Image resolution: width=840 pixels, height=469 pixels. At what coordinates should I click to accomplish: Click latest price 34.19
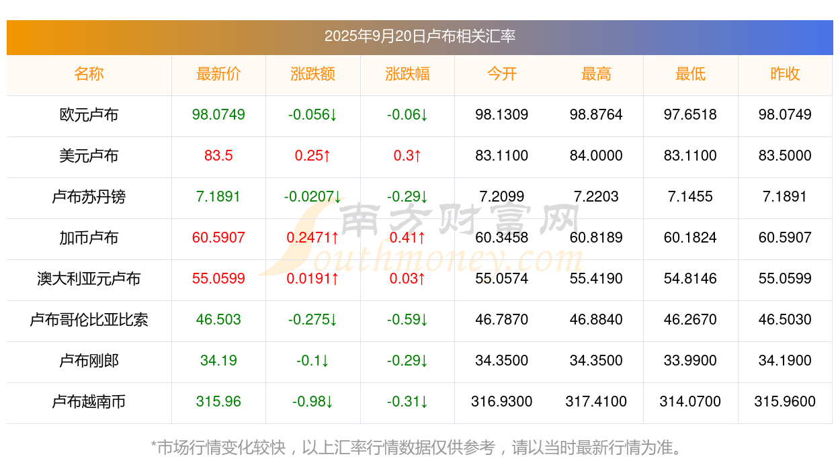coord(218,361)
